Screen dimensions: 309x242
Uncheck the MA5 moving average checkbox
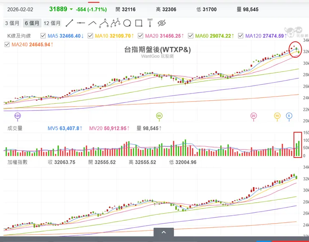(x=43, y=36)
